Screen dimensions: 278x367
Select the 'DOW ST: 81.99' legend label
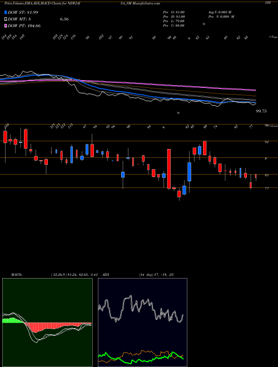[x=23, y=12]
